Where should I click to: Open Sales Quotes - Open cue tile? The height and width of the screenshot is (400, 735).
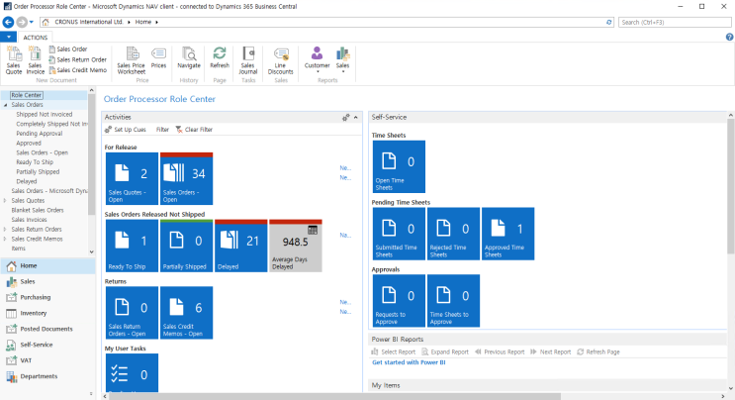[132, 178]
